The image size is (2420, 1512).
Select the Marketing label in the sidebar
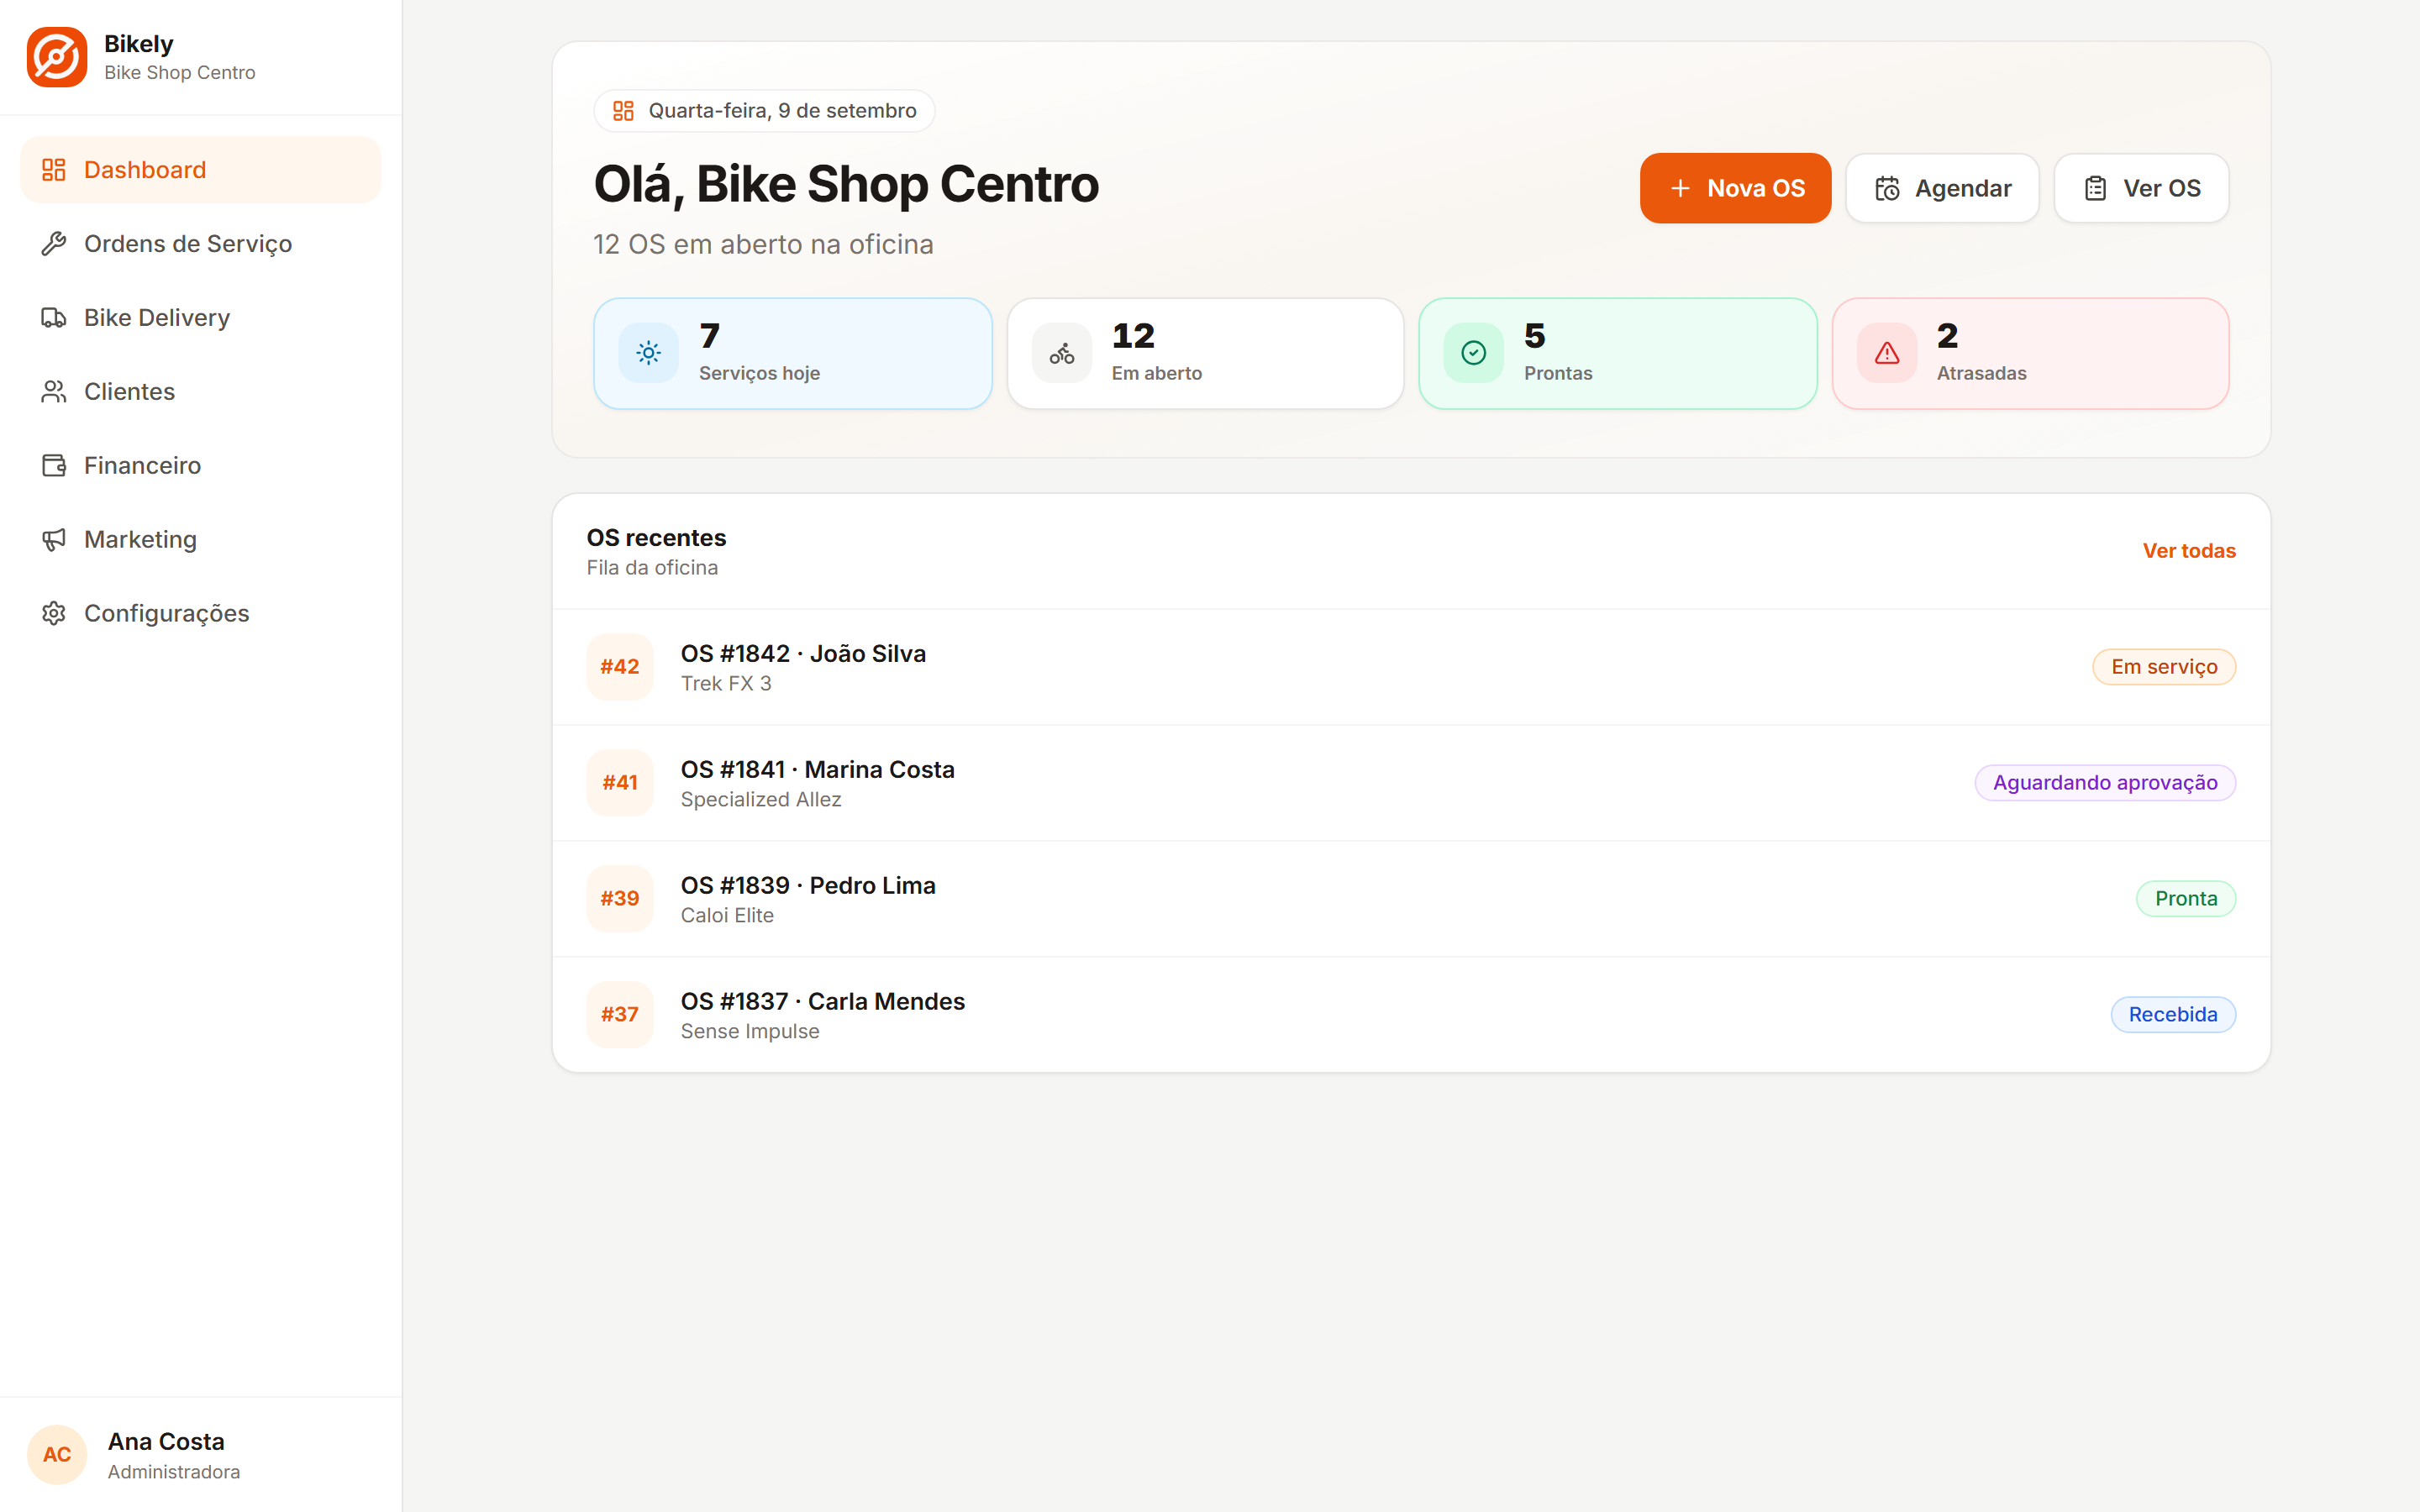point(141,540)
